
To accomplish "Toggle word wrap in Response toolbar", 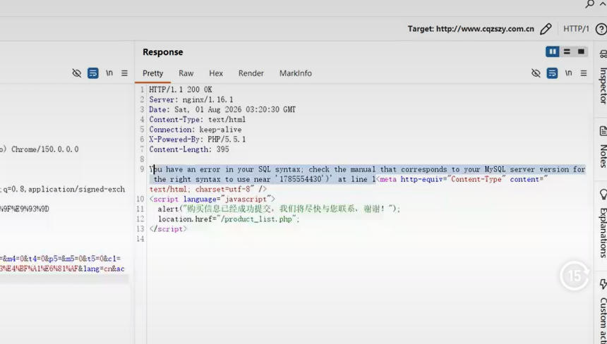I will click(x=552, y=73).
